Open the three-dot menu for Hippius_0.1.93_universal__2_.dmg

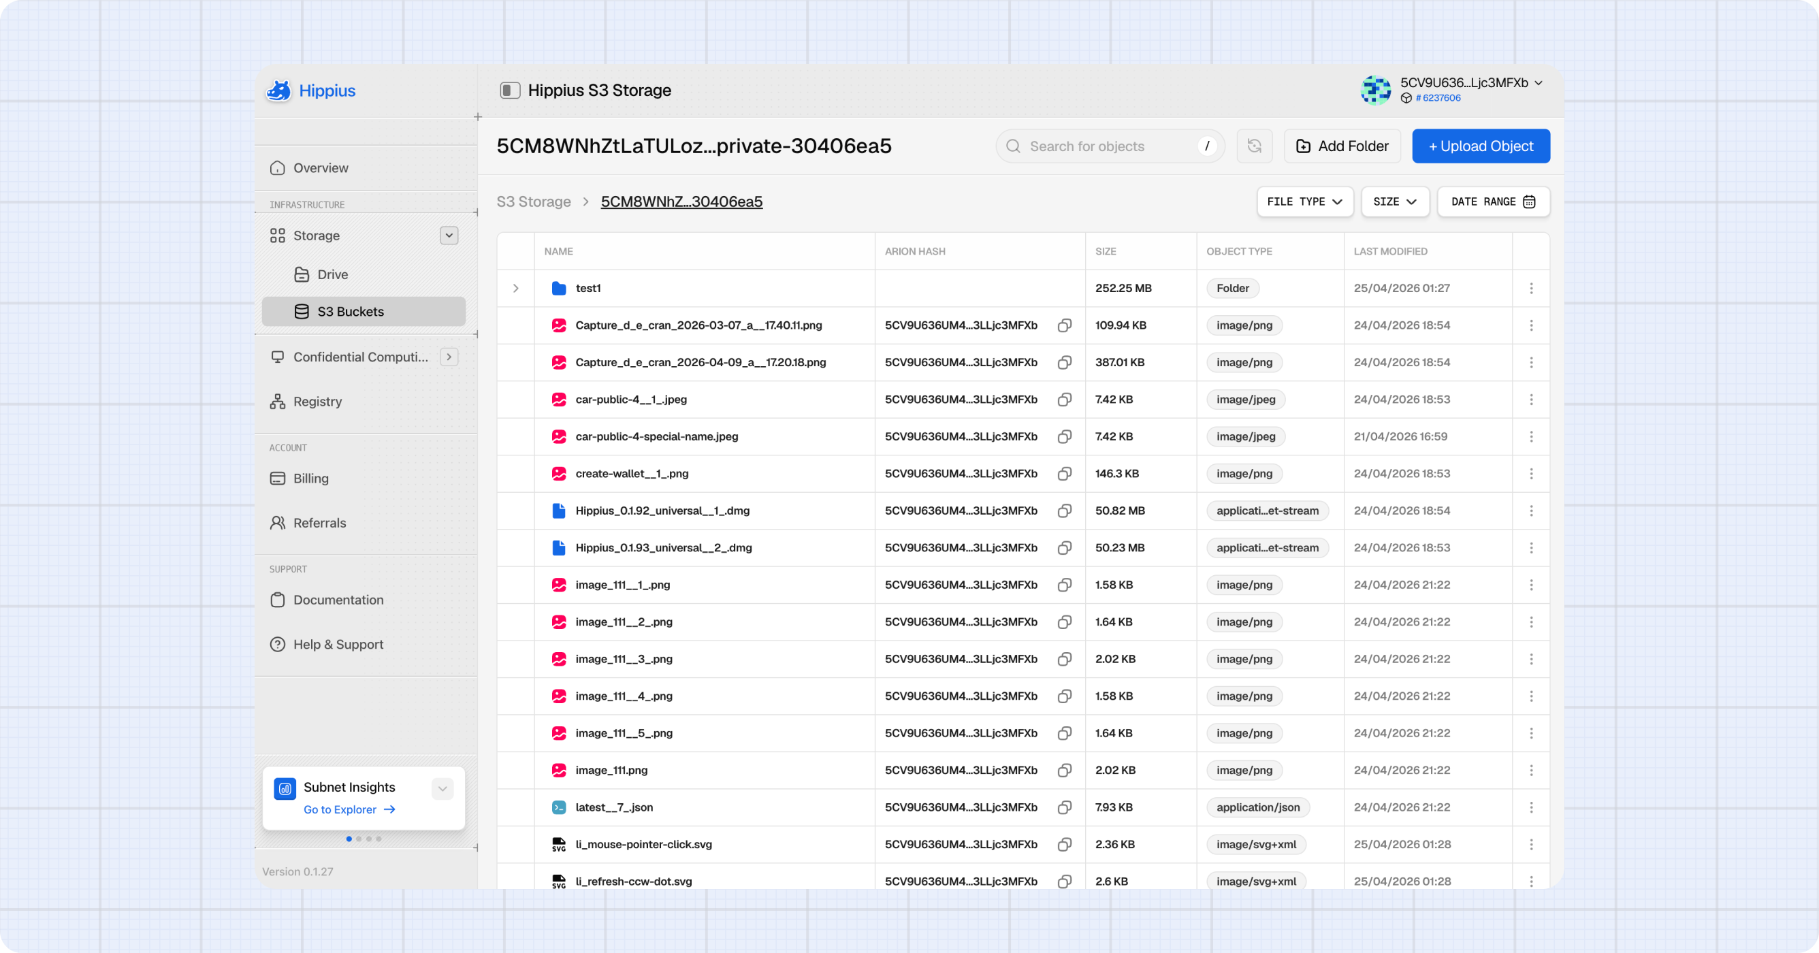(1531, 548)
